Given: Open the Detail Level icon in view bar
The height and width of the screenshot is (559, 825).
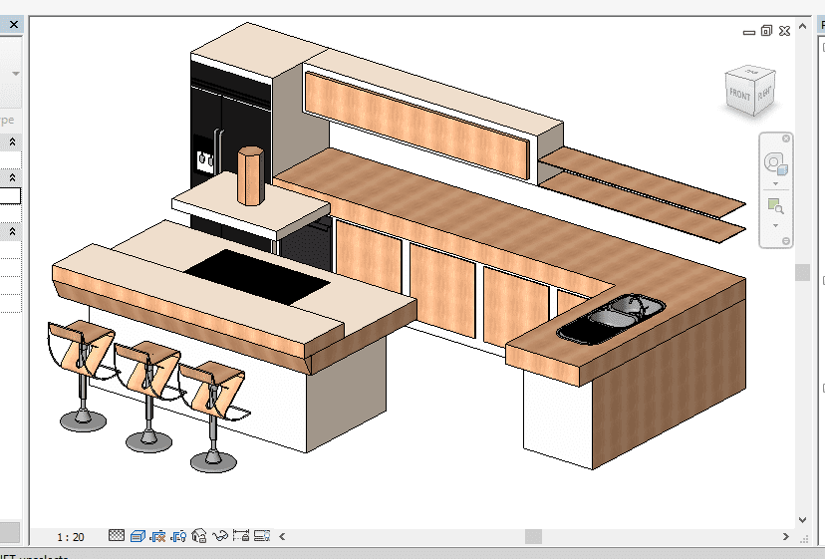Looking at the screenshot, I should tap(117, 536).
